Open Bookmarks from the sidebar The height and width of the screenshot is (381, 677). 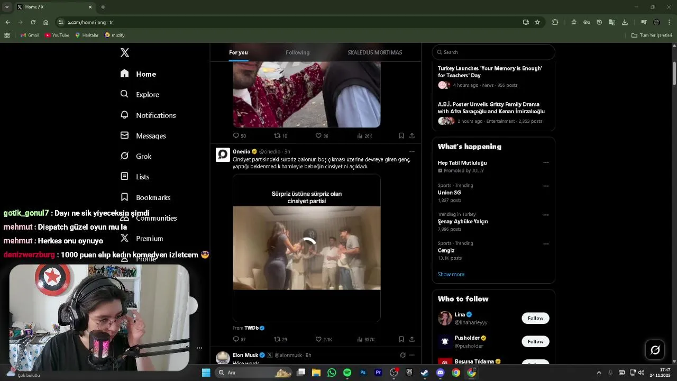click(145, 197)
